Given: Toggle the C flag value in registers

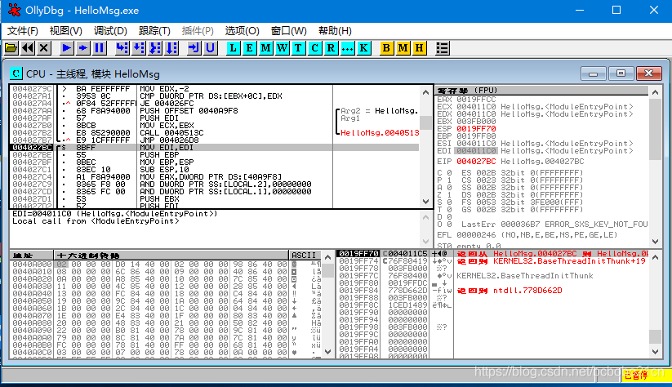Looking at the screenshot, I should 449,173.
